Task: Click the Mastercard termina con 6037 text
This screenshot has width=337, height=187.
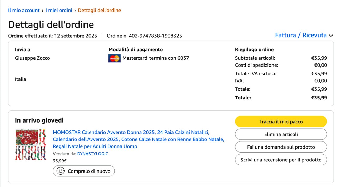Action: tap(156, 58)
